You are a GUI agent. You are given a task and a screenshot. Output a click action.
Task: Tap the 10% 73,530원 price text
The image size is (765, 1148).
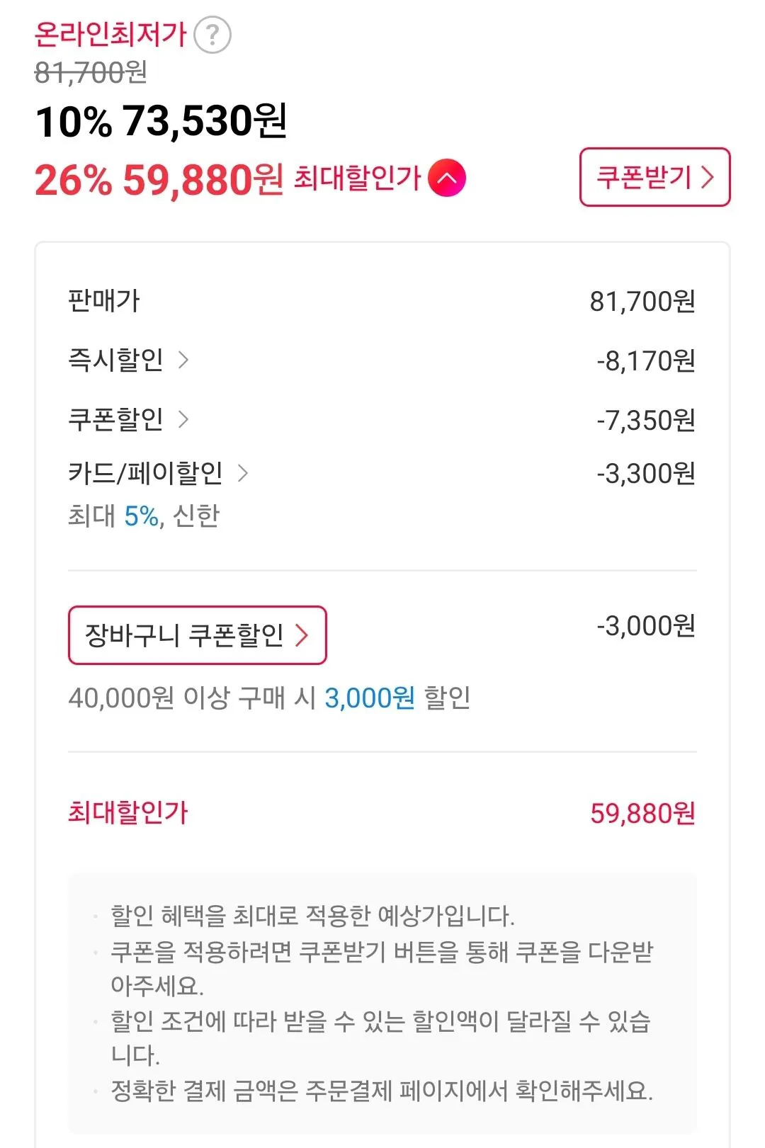coord(161,120)
